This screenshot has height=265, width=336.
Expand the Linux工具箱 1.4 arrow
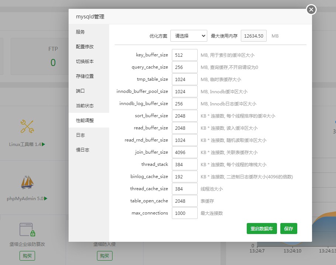tap(43, 144)
